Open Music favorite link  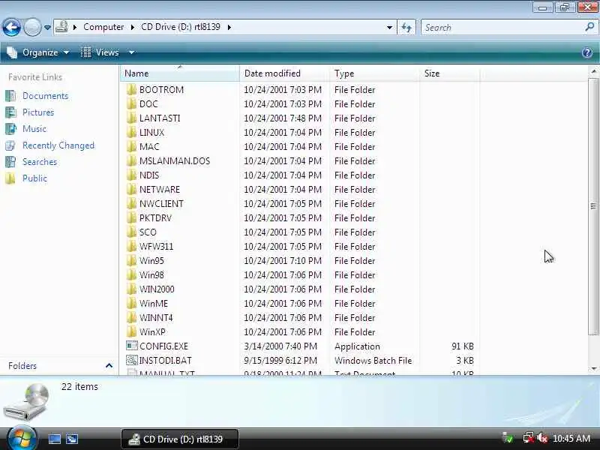pos(34,128)
